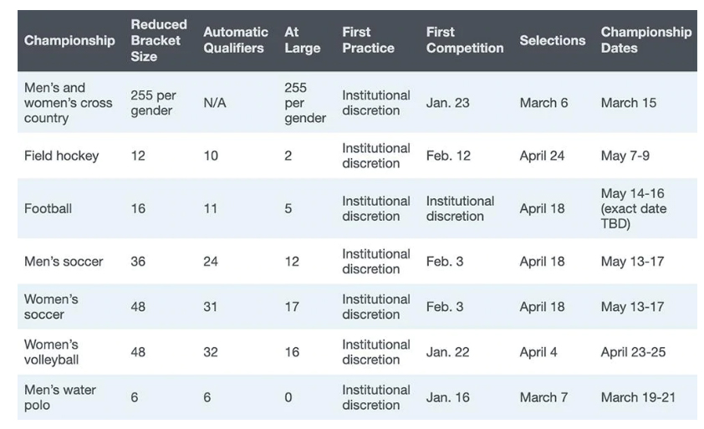Viewport: 704px width, 429px height.
Task: Click the May 7-9 date cell
Action: coord(625,156)
